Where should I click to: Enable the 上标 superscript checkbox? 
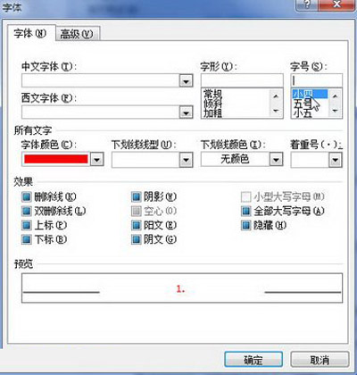(x=27, y=225)
